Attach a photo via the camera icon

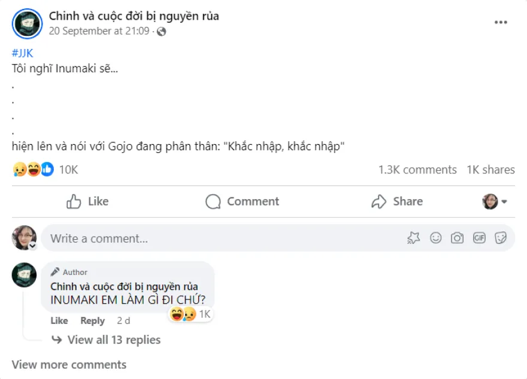[457, 238]
